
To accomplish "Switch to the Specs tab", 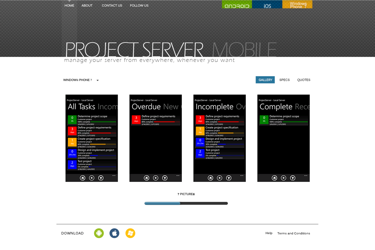I will [284, 80].
